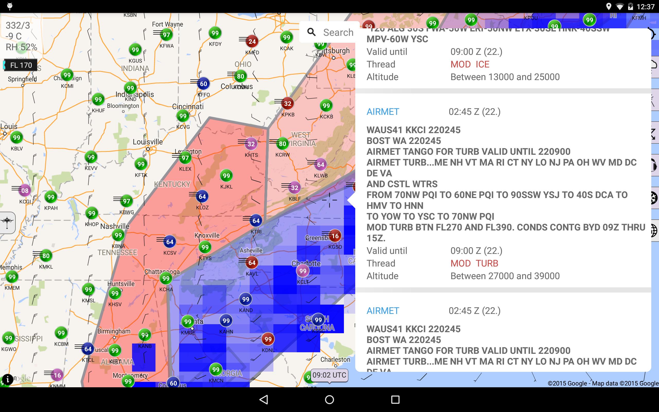
Task: Toggle the wind barbs layer in right sidebar
Action: 655,100
